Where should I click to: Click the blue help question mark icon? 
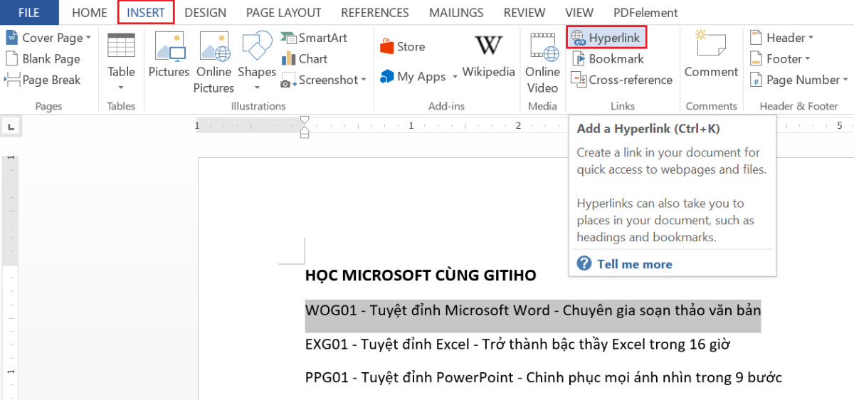[584, 263]
